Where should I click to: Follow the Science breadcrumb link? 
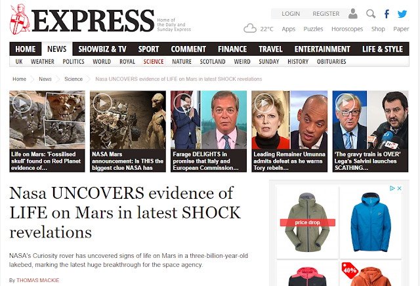pyautogui.click(x=73, y=79)
